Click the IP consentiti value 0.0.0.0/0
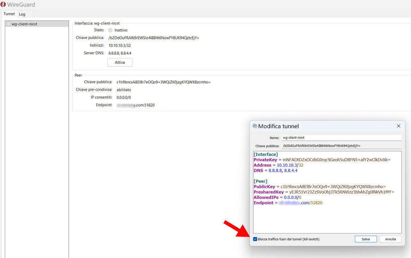Screen dimensions: 411x258 click(x=124, y=97)
